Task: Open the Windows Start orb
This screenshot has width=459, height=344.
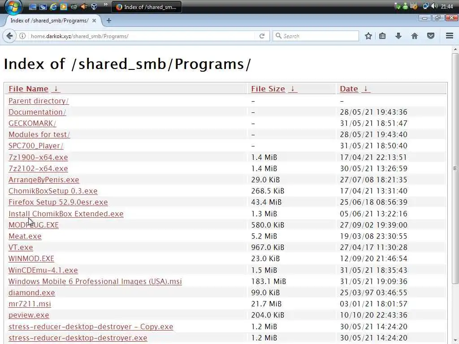Action: tap(13, 7)
